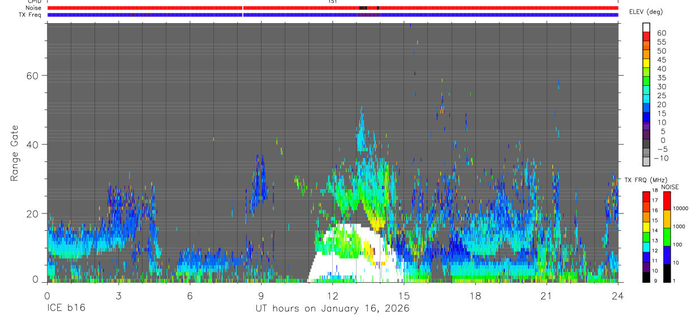695x320 pixels.
Task: Select the red 55–60 degree elevation swatch
Action: pyautogui.click(x=646, y=37)
